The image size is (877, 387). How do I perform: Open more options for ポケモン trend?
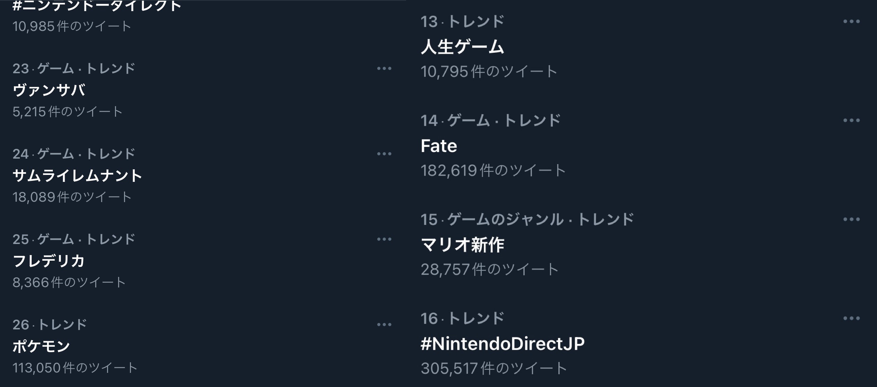(384, 325)
